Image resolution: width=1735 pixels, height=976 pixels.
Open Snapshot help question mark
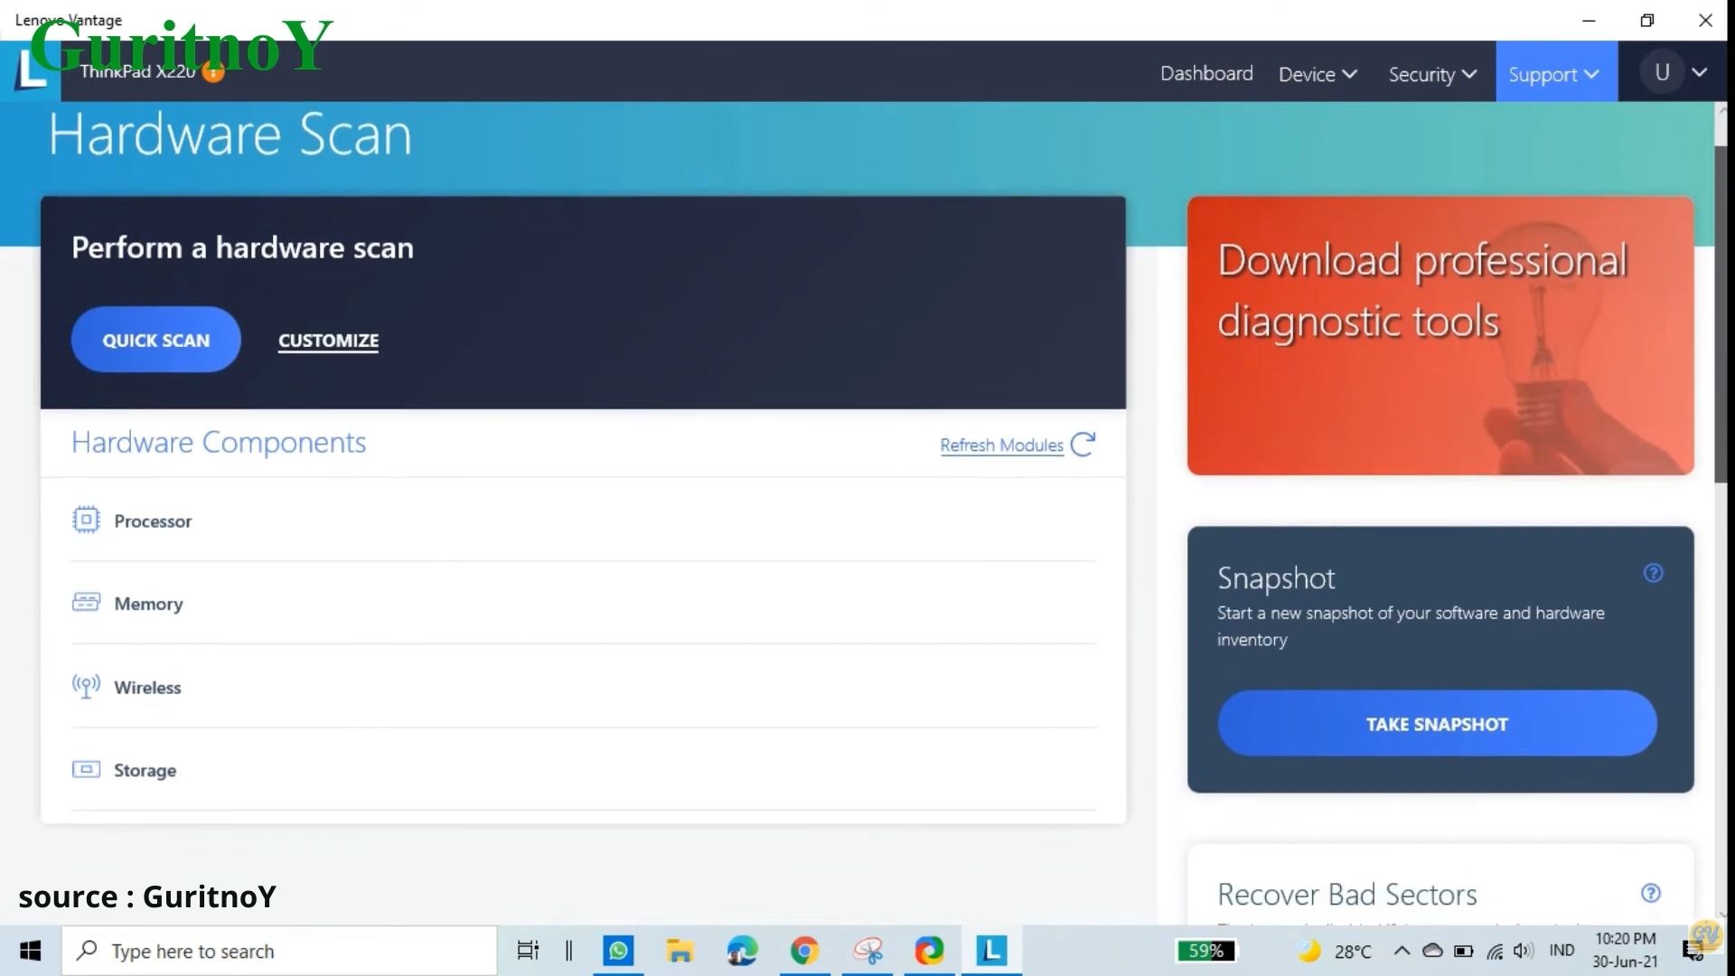[1653, 573]
